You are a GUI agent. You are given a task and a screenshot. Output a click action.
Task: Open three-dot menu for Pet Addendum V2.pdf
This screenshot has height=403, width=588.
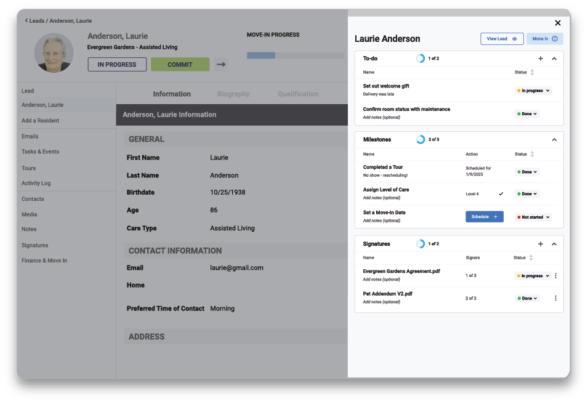[555, 298]
